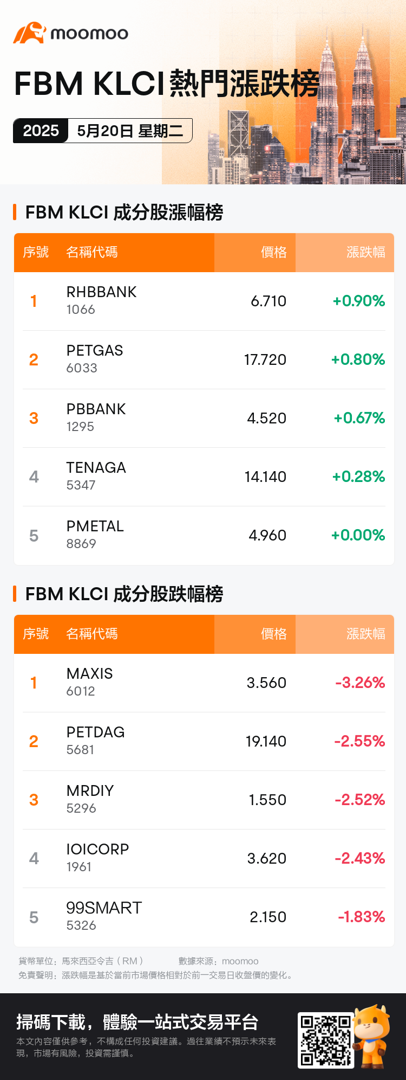Select PETDAG 5681 in losers list
The image size is (406, 1080).
click(204, 741)
